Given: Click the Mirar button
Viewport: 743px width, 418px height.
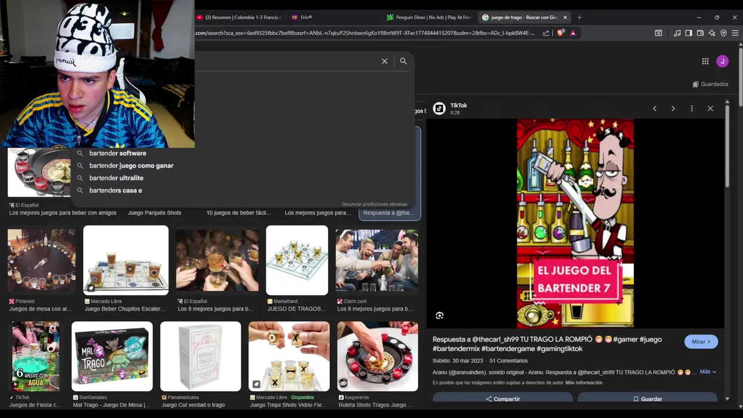Looking at the screenshot, I should (701, 342).
